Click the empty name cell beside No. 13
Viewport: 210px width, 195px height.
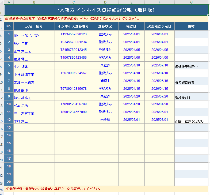(34, 127)
